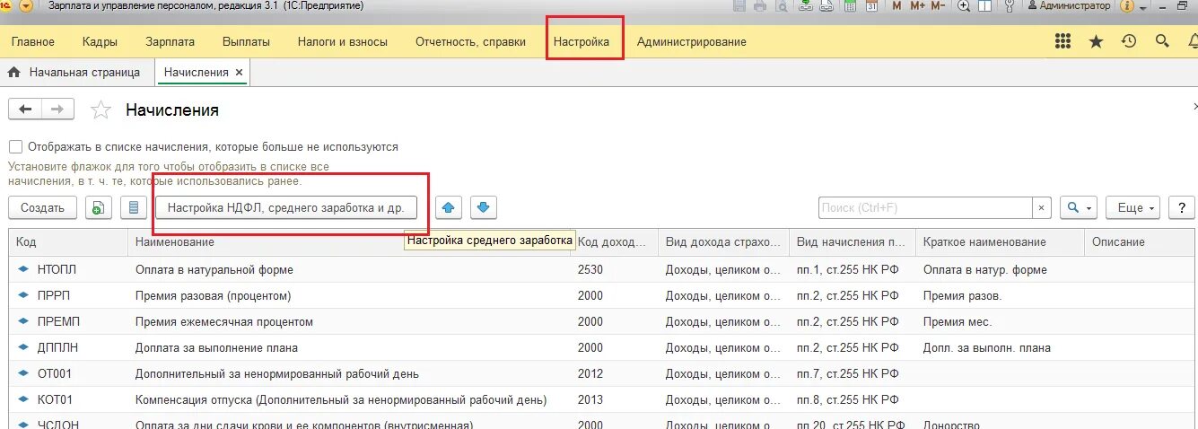Image resolution: width=1198 pixels, height=429 pixels.
Task: Open the print icon in title bar
Action: pos(760,5)
